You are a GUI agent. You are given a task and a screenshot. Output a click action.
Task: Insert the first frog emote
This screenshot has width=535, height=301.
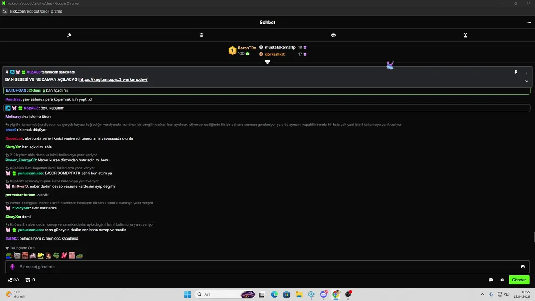tap(9, 255)
